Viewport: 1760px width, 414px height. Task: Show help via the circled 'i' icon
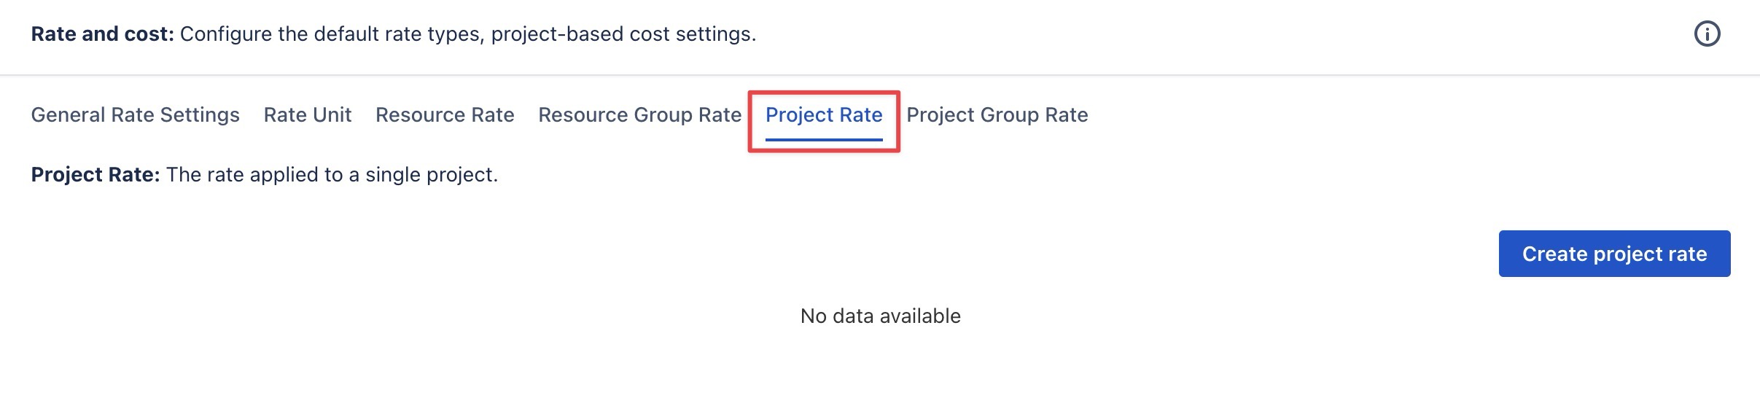(1707, 34)
